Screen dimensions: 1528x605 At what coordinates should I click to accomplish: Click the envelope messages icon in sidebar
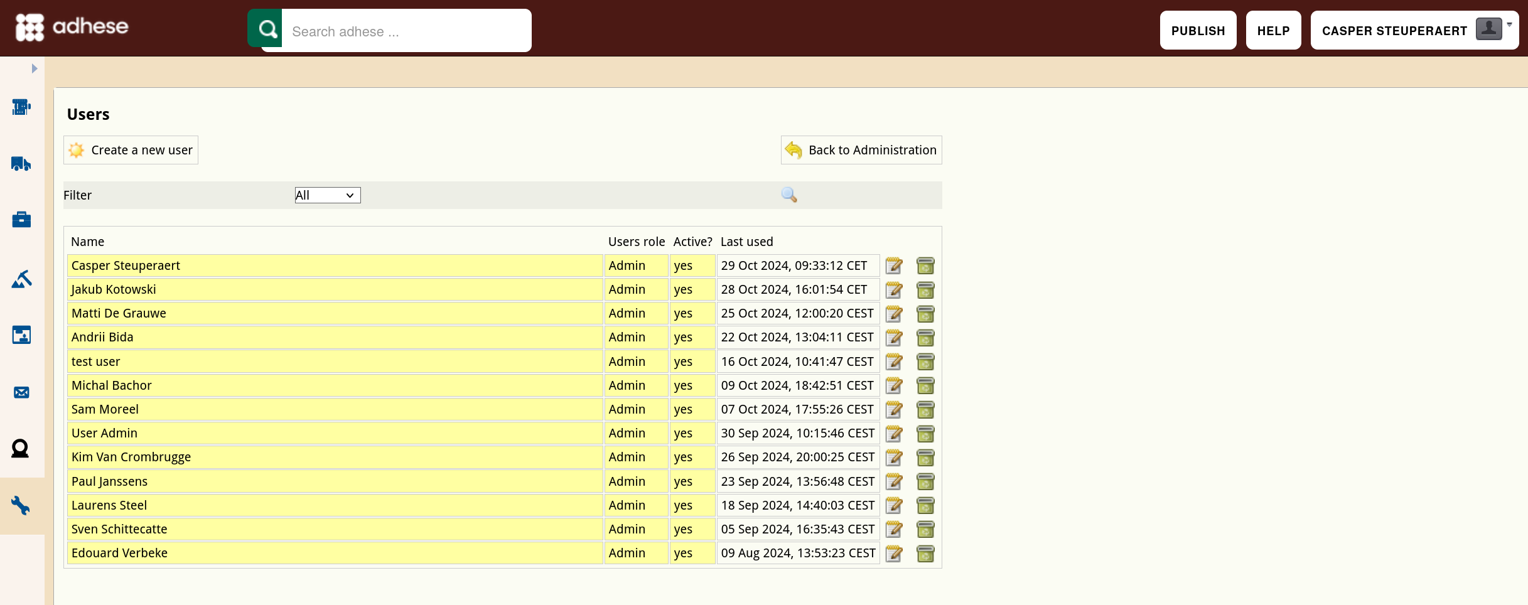coord(21,392)
